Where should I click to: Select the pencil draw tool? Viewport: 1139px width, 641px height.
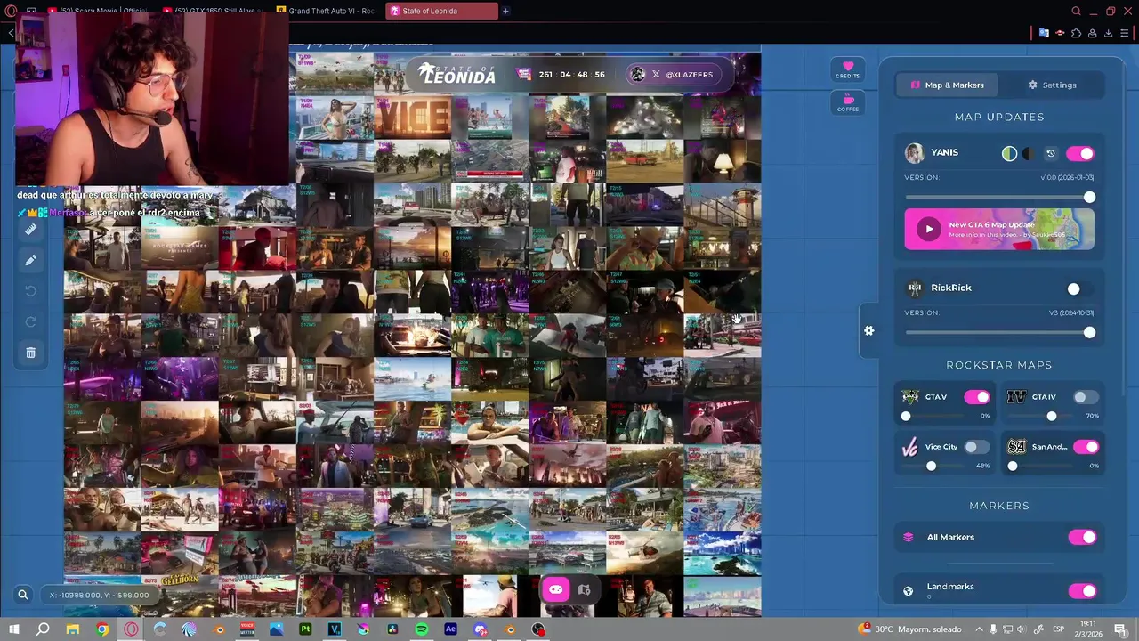point(30,260)
